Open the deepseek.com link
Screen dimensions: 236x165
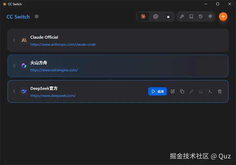click(x=53, y=96)
